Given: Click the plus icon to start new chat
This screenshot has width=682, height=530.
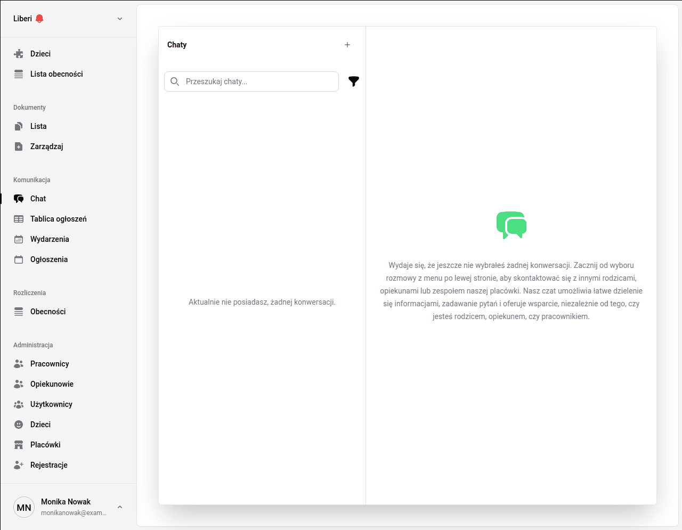Looking at the screenshot, I should [x=347, y=45].
